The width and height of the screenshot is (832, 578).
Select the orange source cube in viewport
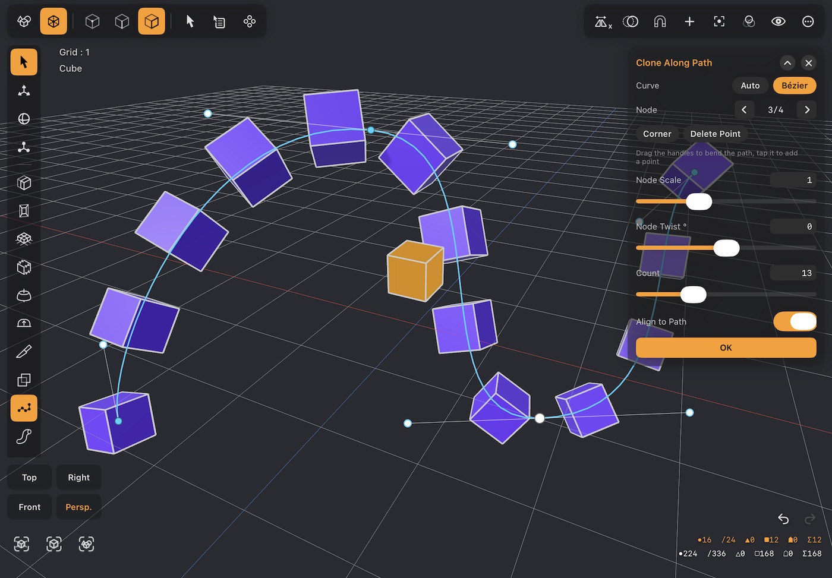[x=415, y=271]
